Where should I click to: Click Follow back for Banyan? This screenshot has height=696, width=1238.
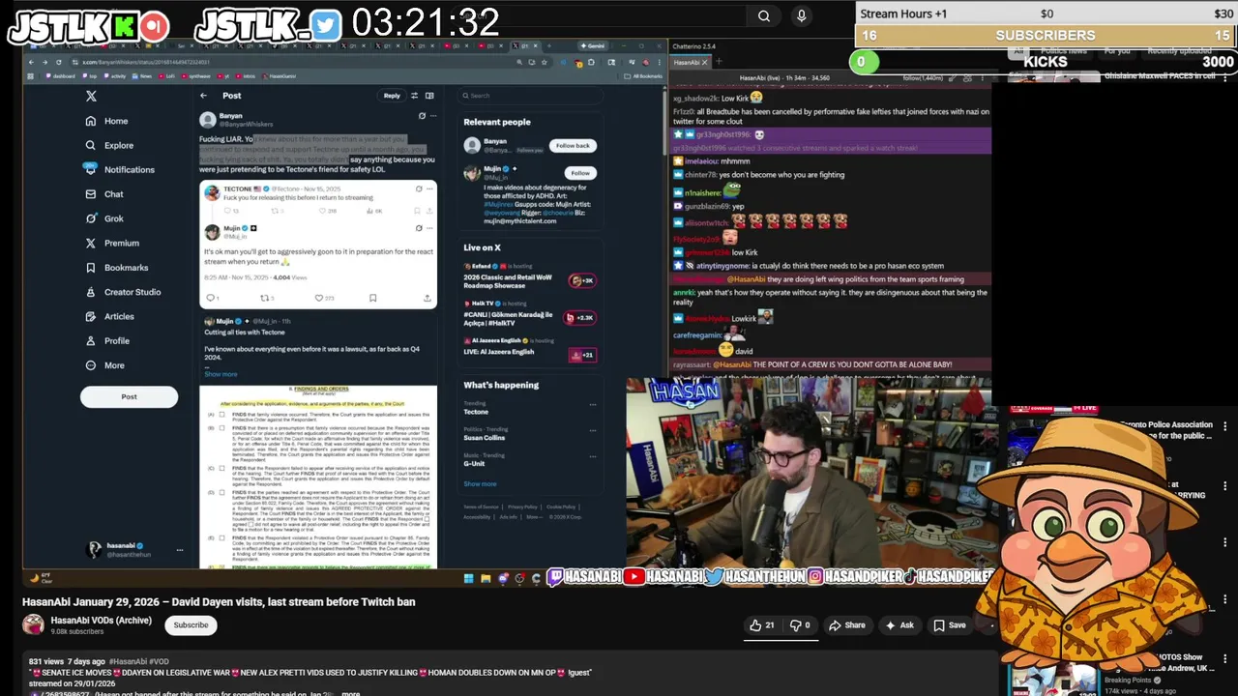click(x=572, y=145)
